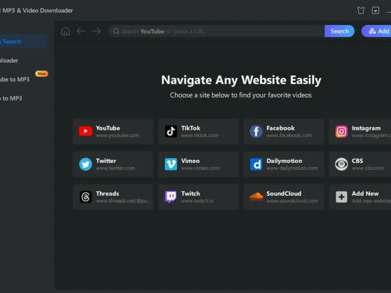Screen dimensions: 391x293
Task: Focus the Search YouTube or paste URL field
Action: click(x=217, y=31)
